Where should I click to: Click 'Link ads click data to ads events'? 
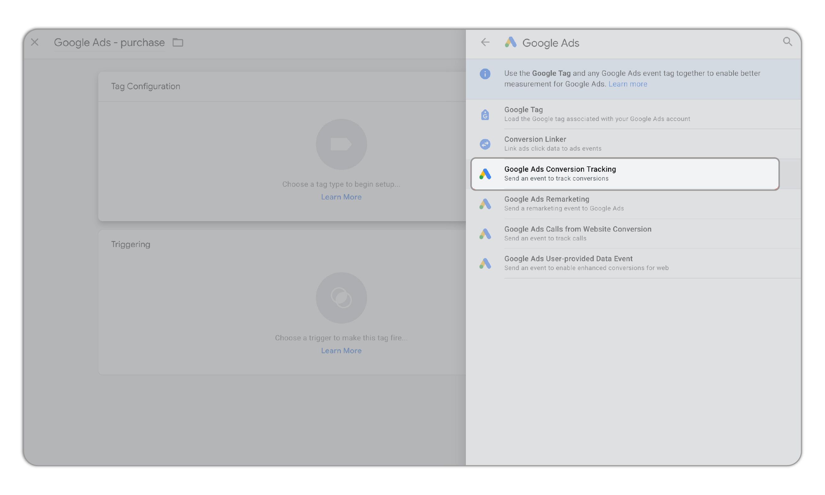[553, 148]
